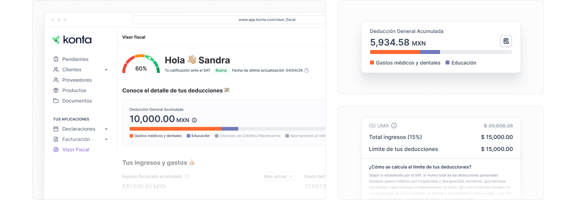Click the Visor Fiscal sidebar icon

pos(56,149)
